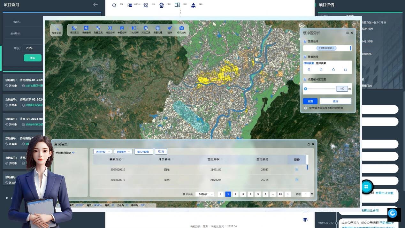405x228 pixels.
Task: Click the 查询 button in buffer panel
Action: (335, 101)
